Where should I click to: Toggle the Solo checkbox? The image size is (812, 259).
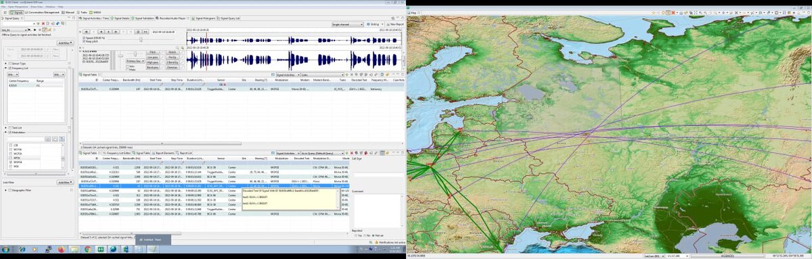coord(127,66)
